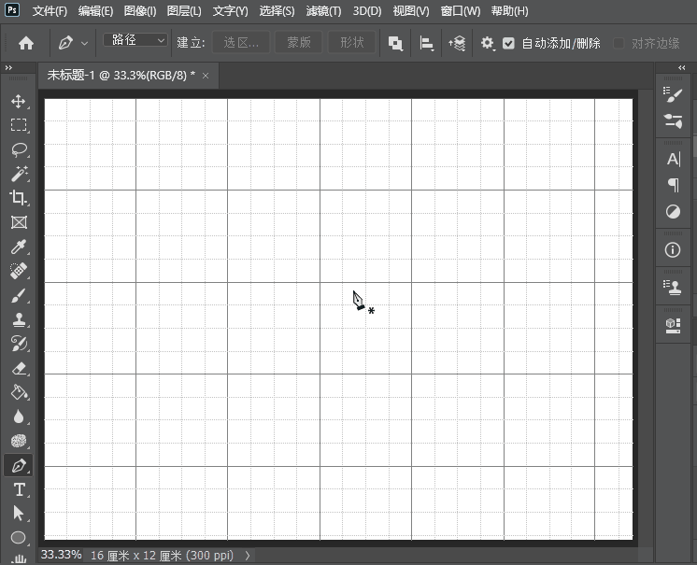Toggle 自动添加/删除 checkbox
This screenshot has width=697, height=565.
pyautogui.click(x=508, y=43)
